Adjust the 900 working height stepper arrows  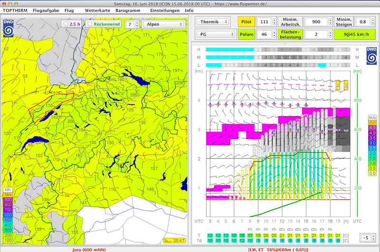click(330, 22)
